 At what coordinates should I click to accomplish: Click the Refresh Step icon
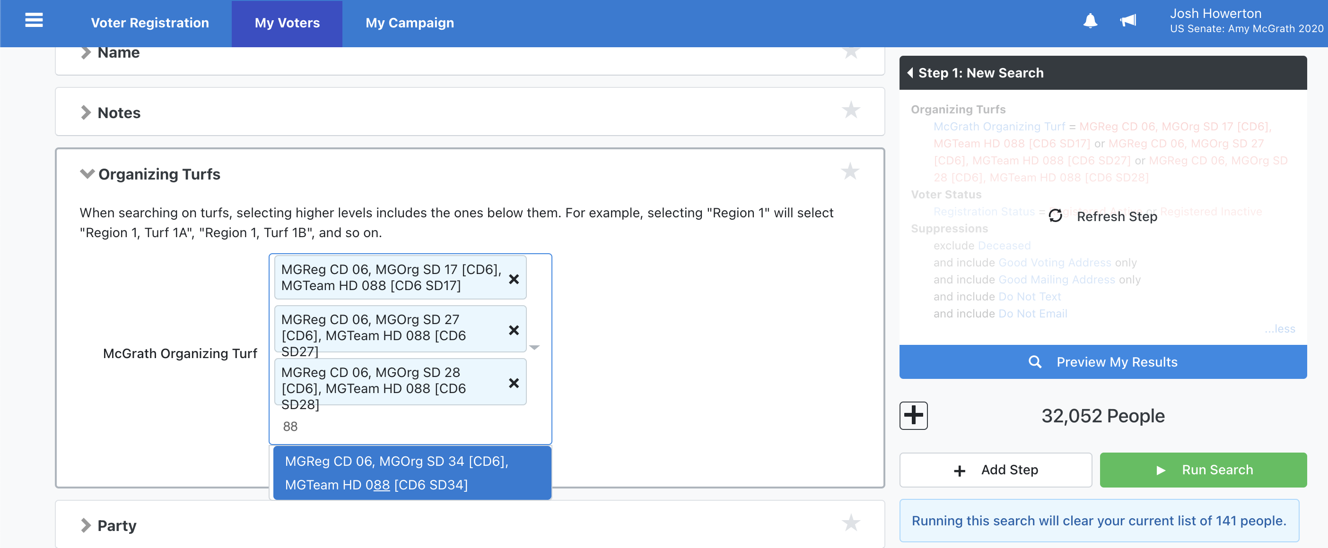pyautogui.click(x=1055, y=216)
